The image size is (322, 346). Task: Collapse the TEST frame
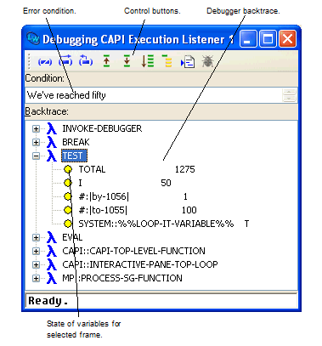coord(36,156)
